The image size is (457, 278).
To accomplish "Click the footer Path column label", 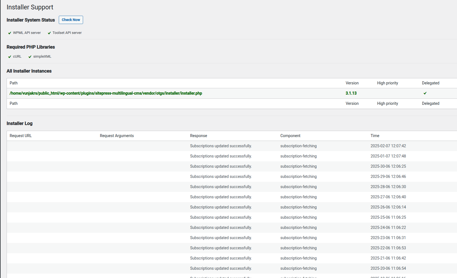I will 14,103.
